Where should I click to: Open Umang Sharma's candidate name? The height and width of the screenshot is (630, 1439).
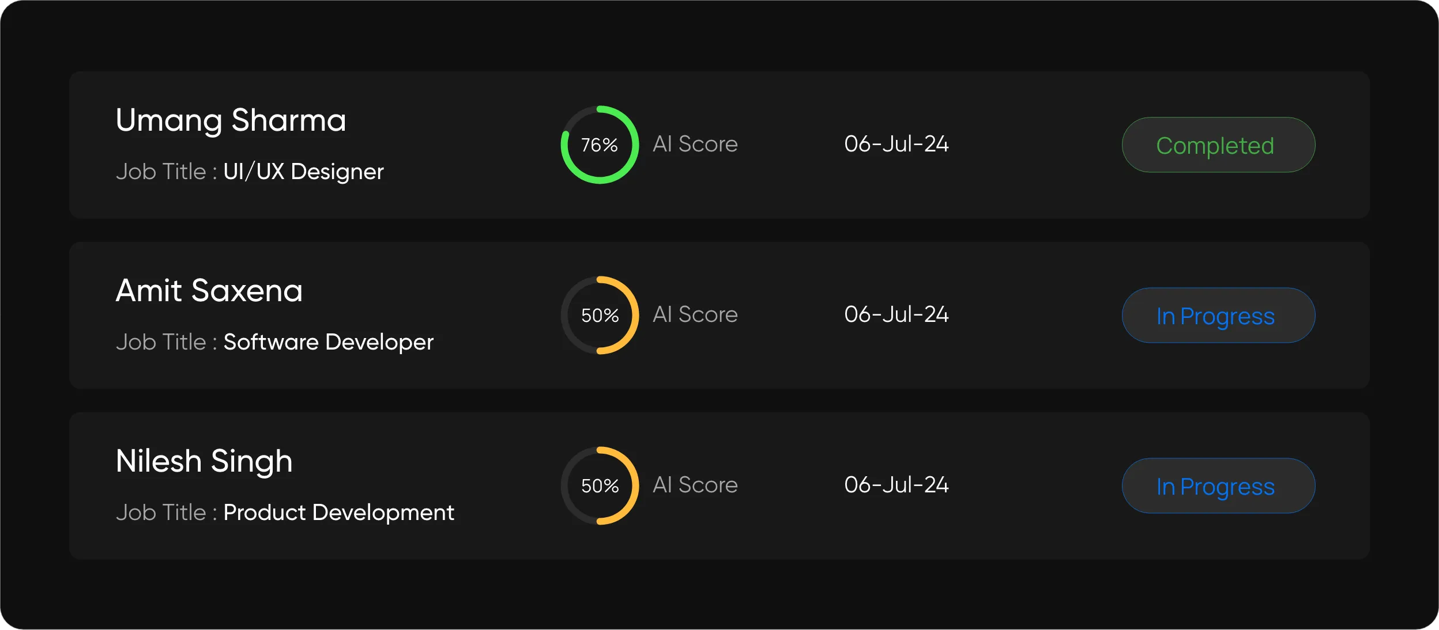pyautogui.click(x=231, y=120)
